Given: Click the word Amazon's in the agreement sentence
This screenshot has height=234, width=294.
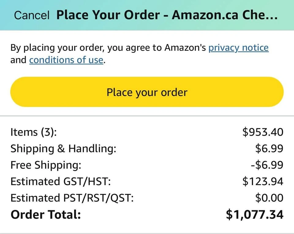Looking at the screenshot, I should point(185,48).
